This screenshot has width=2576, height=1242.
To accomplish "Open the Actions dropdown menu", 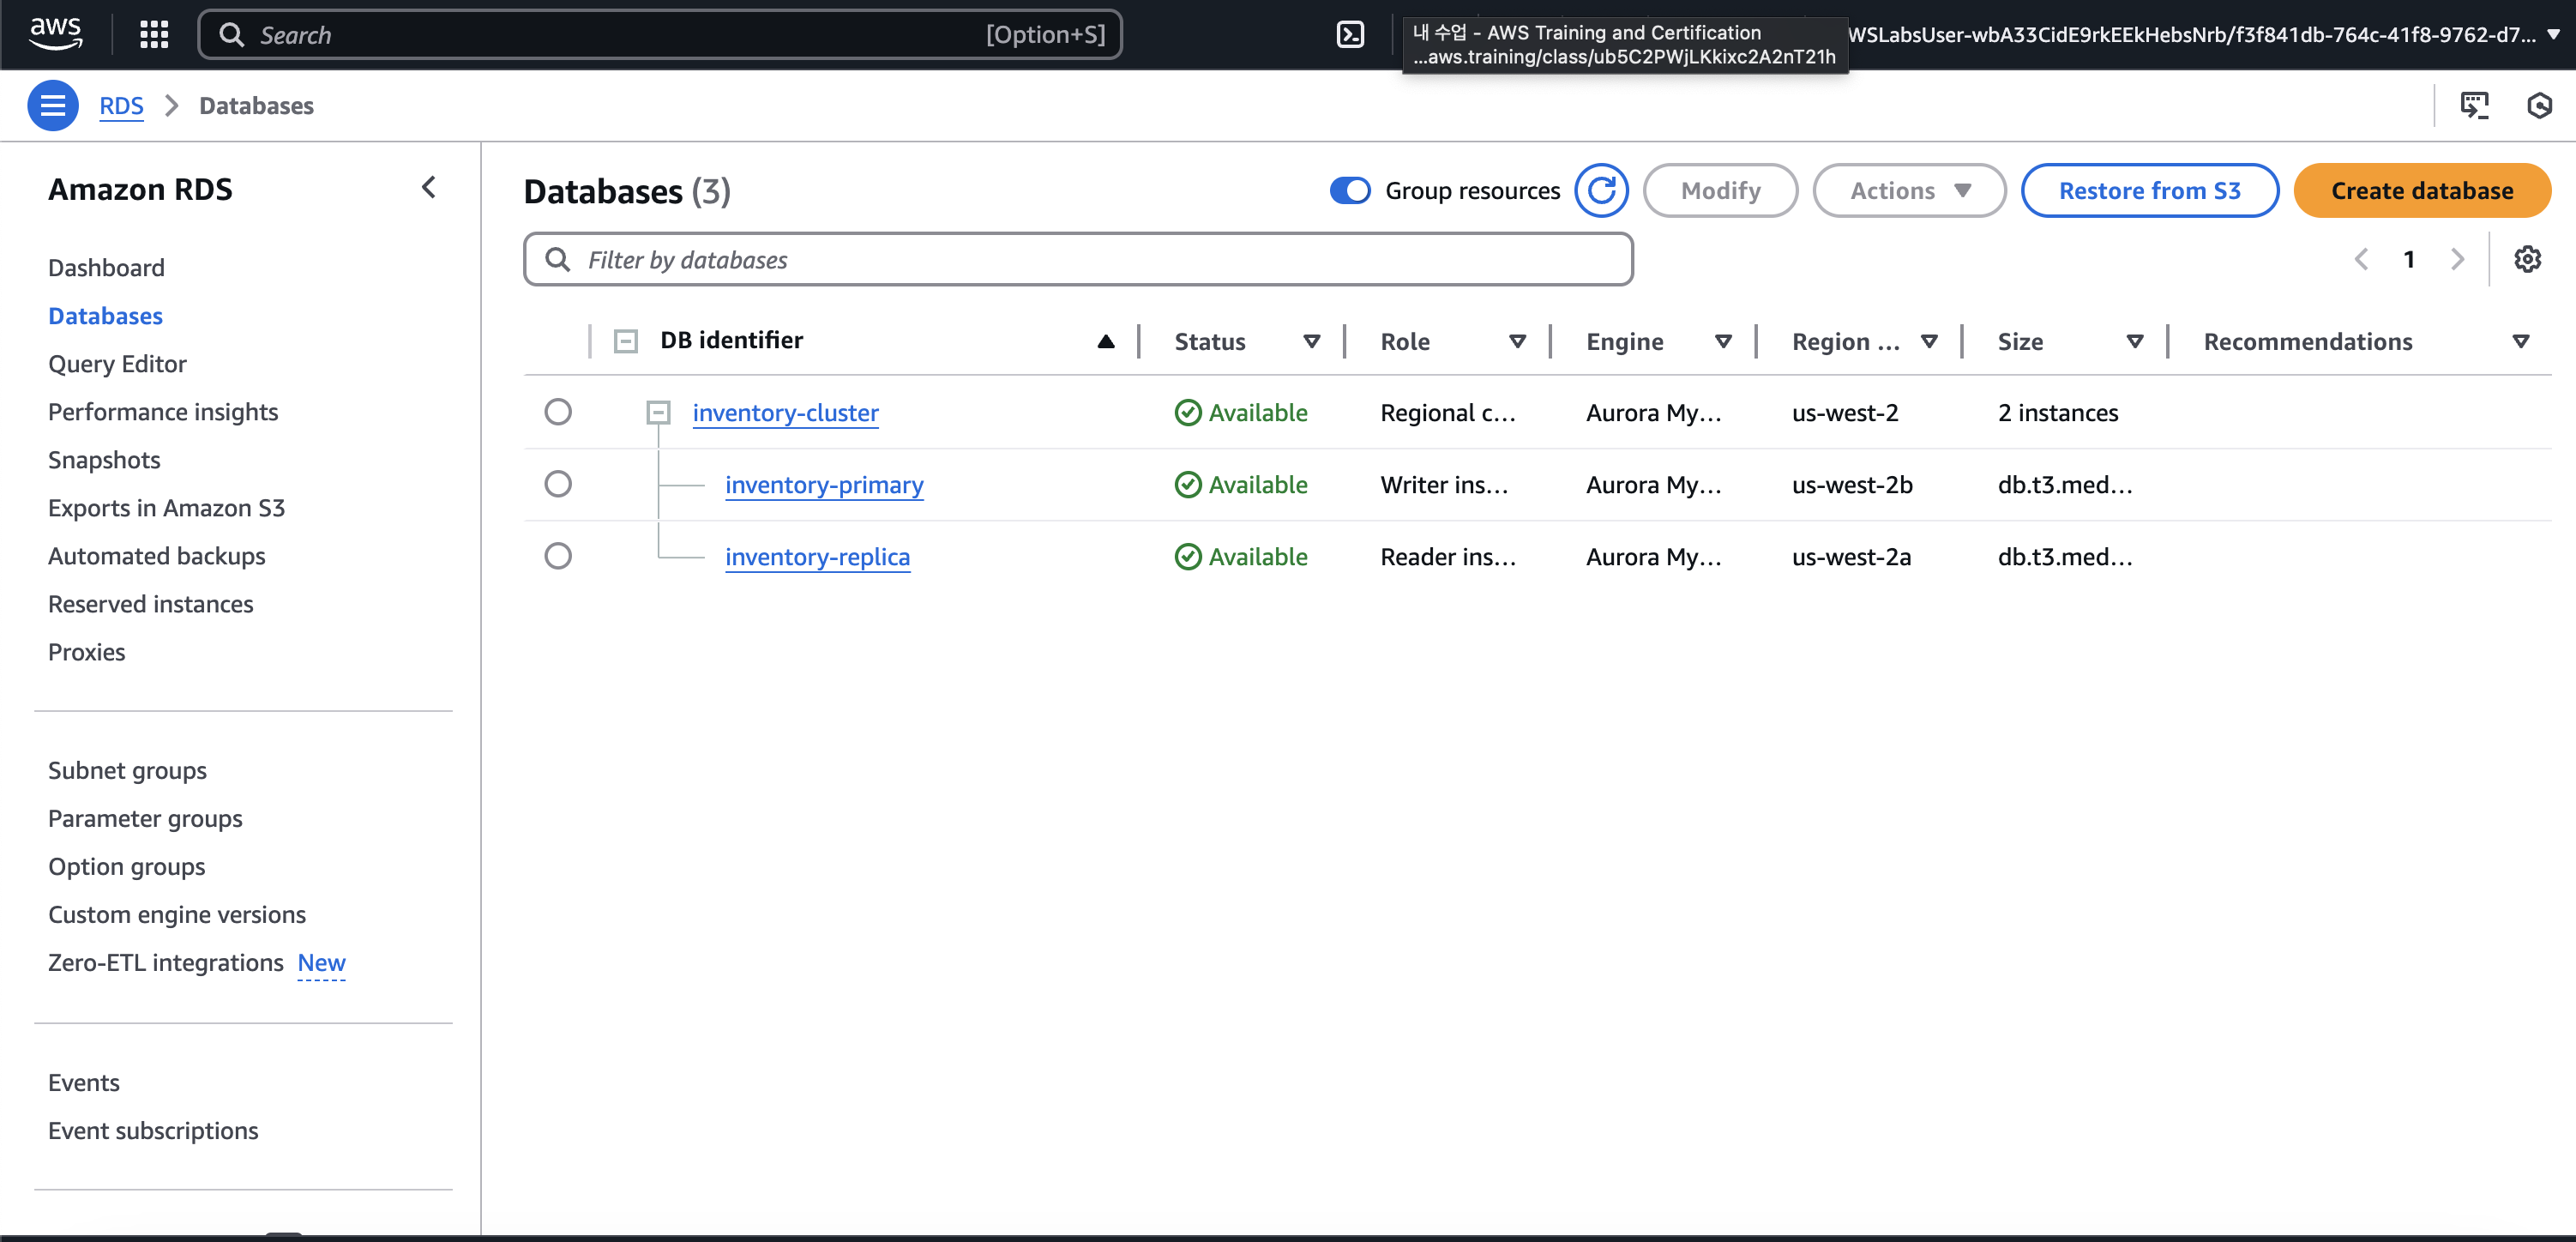I will coord(1908,190).
